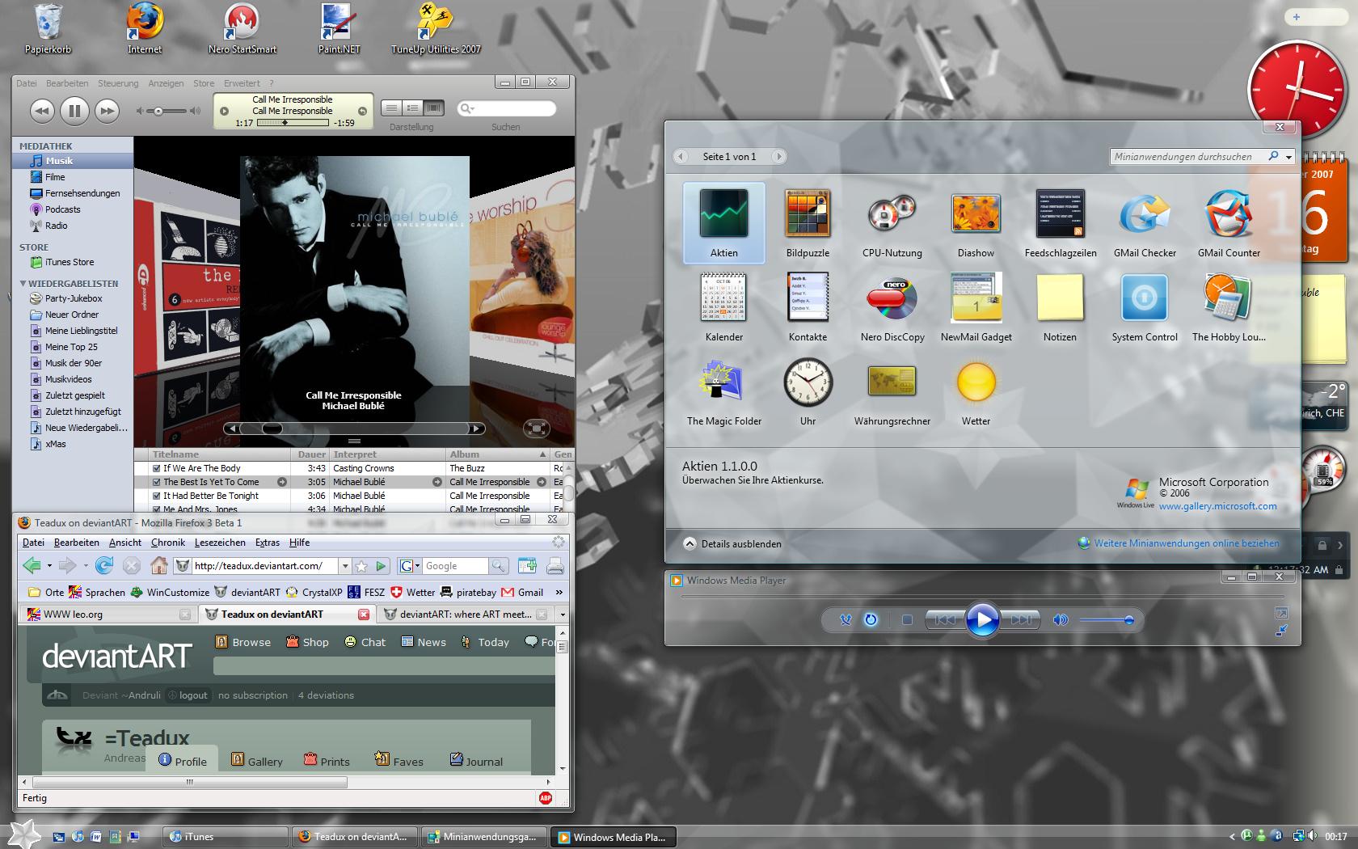Choose the NewMail Gadget icon

click(x=976, y=307)
